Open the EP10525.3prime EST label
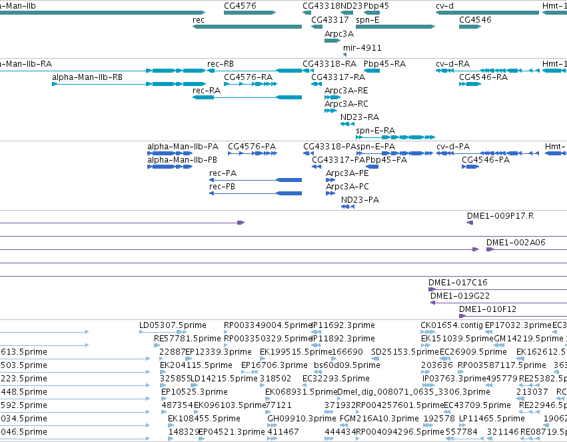Image resolution: width=567 pixels, height=442 pixels. pyautogui.click(x=195, y=393)
